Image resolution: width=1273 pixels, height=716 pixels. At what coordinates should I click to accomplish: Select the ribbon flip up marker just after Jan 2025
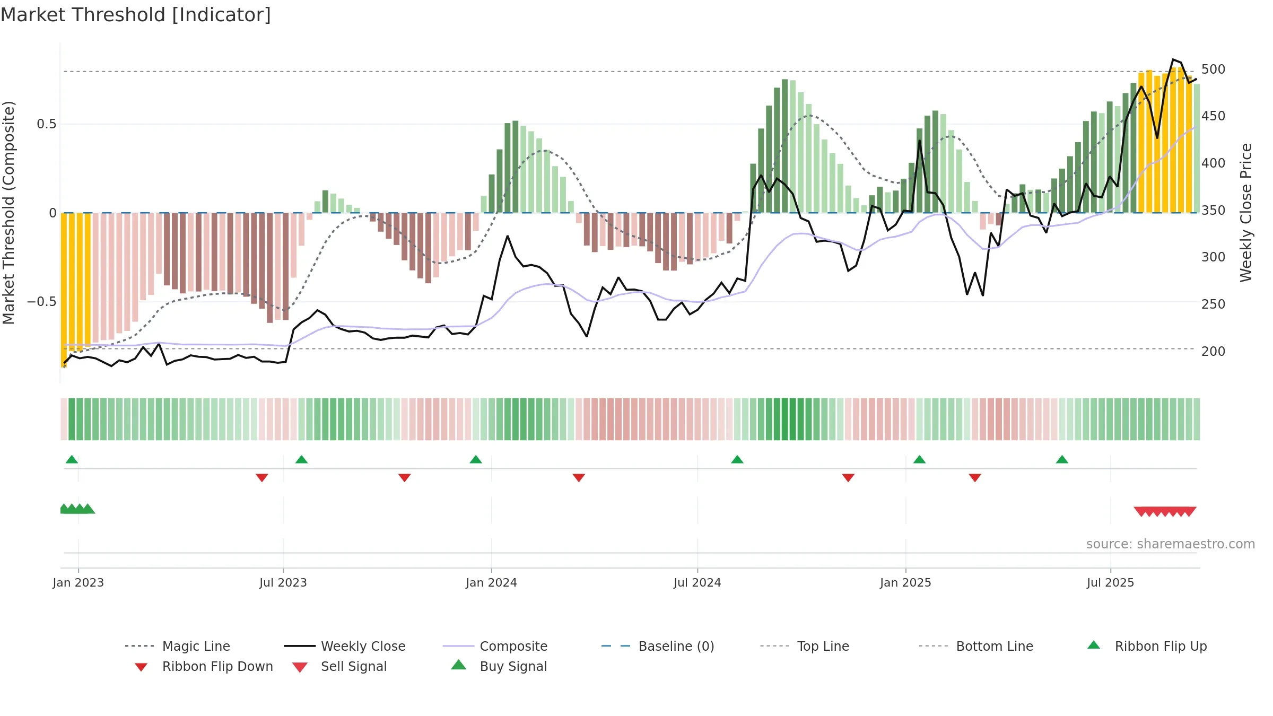click(x=920, y=459)
